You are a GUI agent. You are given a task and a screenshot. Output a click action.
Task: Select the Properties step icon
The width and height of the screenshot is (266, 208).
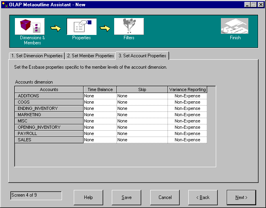point(82,26)
